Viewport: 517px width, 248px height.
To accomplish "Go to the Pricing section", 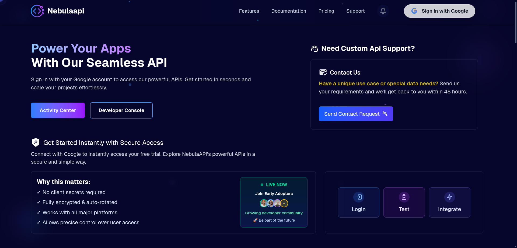I will 326,11.
